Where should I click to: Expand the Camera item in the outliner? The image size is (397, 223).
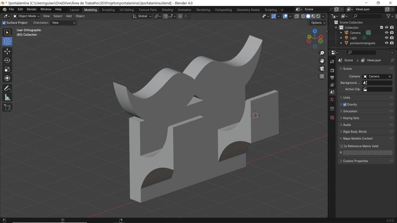(341, 33)
